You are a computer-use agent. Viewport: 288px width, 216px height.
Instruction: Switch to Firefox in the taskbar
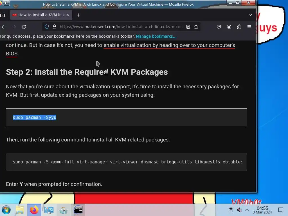tap(34, 210)
